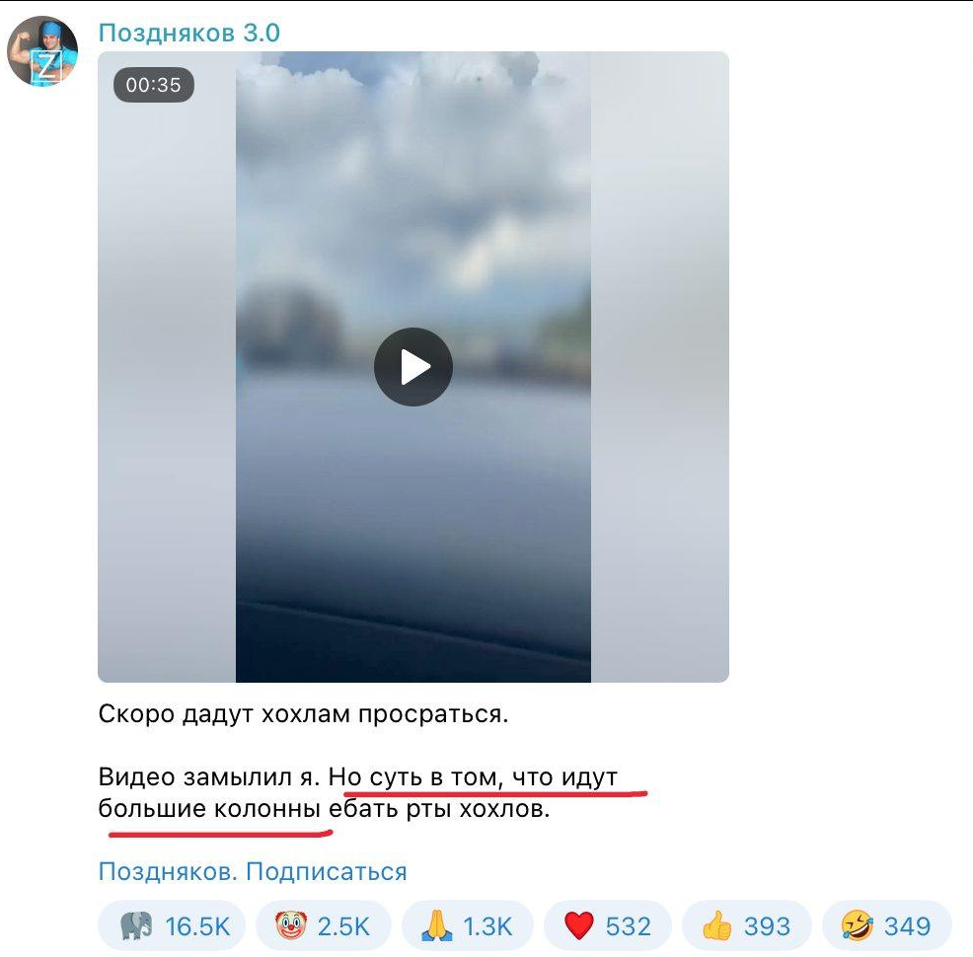Click the 2.5K reaction count
Image resolution: width=973 pixels, height=957 pixels.
[343, 926]
